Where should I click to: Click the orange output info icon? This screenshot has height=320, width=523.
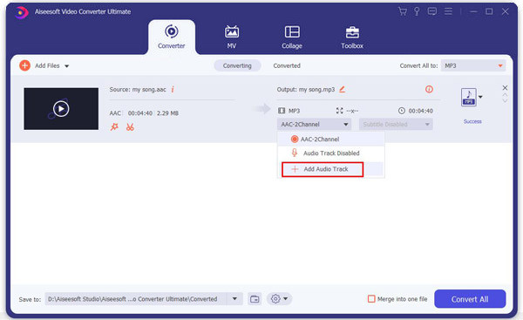pos(429,90)
